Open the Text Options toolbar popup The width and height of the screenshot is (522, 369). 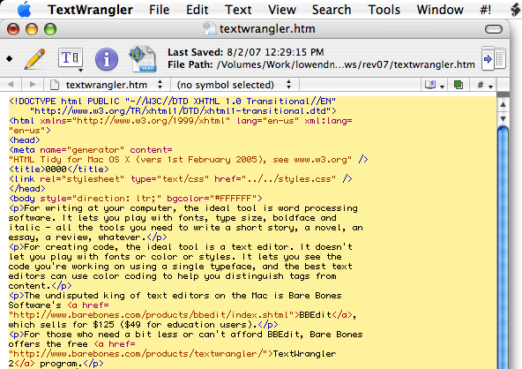pos(71,59)
